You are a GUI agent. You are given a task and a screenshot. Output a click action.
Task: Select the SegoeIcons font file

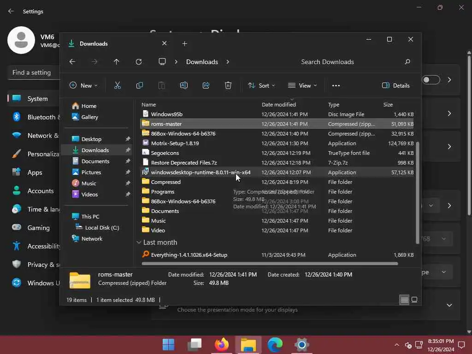(x=277, y=153)
